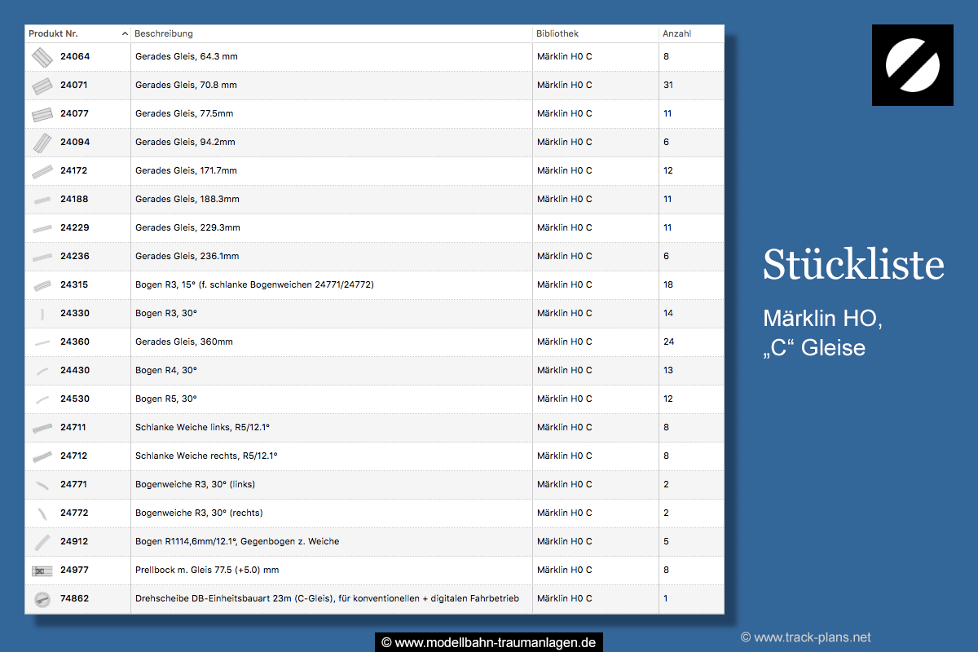Click the www.modellbahn-traumanlagen.de copyright text
This screenshot has width=978, height=652.
(489, 642)
